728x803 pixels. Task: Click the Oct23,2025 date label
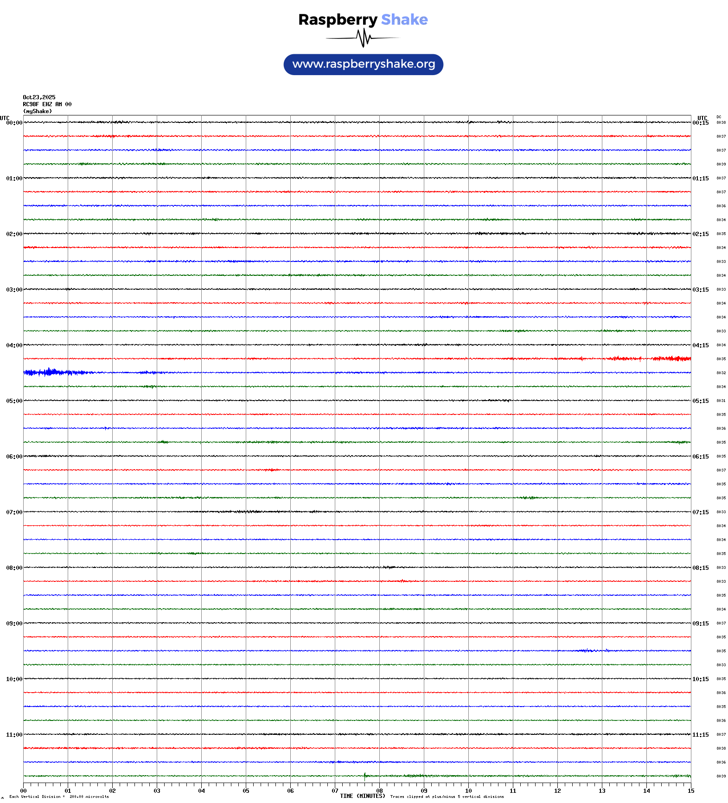[x=39, y=97]
